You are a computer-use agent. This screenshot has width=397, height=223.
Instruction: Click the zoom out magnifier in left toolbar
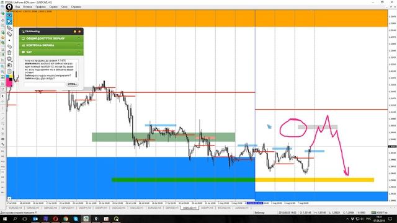click(2, 72)
